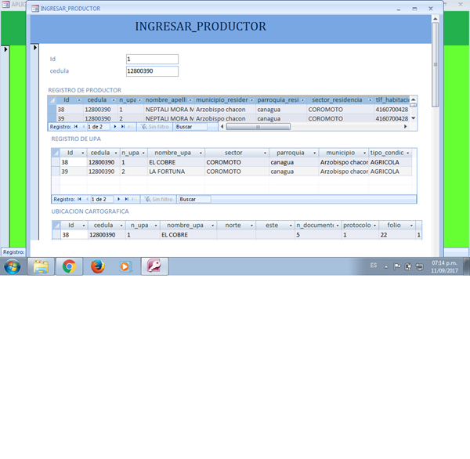Click the network icon in system tray
The width and height of the screenshot is (470, 459).
tap(420, 266)
